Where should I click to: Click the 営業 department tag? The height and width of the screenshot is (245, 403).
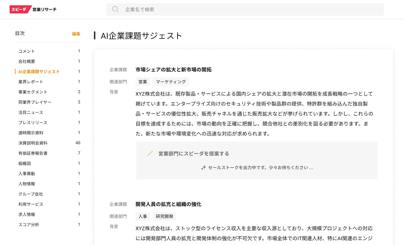(x=143, y=82)
